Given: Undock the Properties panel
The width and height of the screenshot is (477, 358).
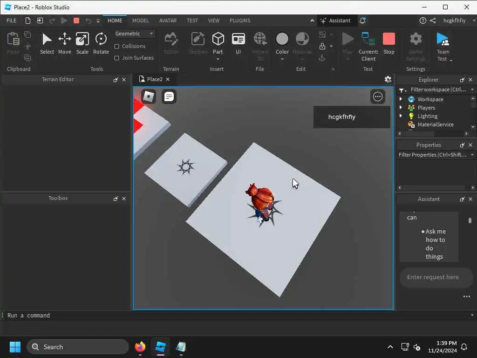Looking at the screenshot, I should [462, 145].
